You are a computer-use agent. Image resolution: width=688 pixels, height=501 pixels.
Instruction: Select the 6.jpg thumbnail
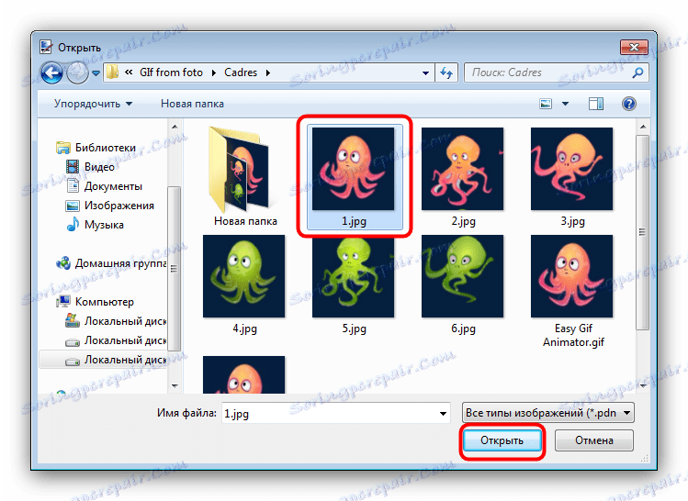(462, 276)
